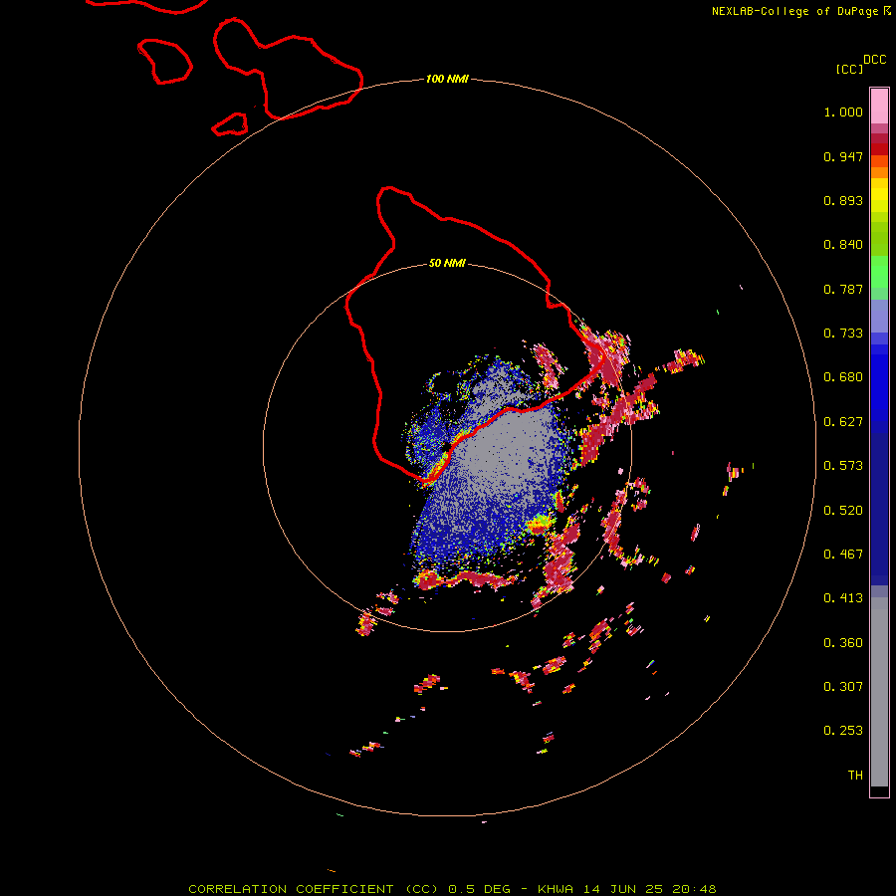Click the 1.000 value on color scale
The width and height of the screenshot is (896, 896).
[843, 112]
